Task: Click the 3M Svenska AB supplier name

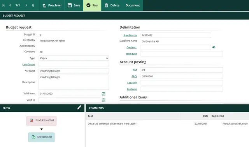Action: coord(150,41)
